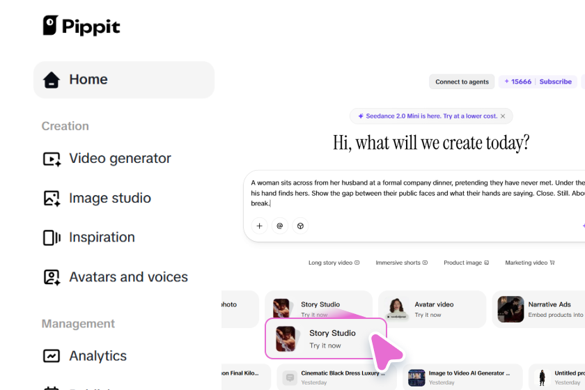The width and height of the screenshot is (585, 390).
Task: Click the Avatar video woman thumbnail
Action: coord(396,309)
